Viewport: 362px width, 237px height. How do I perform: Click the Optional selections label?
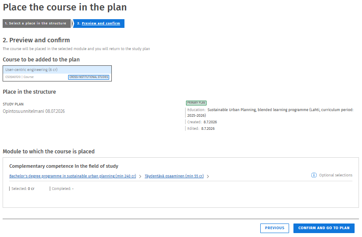[336, 175]
